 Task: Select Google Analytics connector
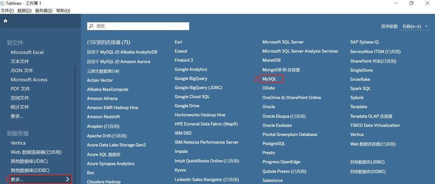point(191,69)
